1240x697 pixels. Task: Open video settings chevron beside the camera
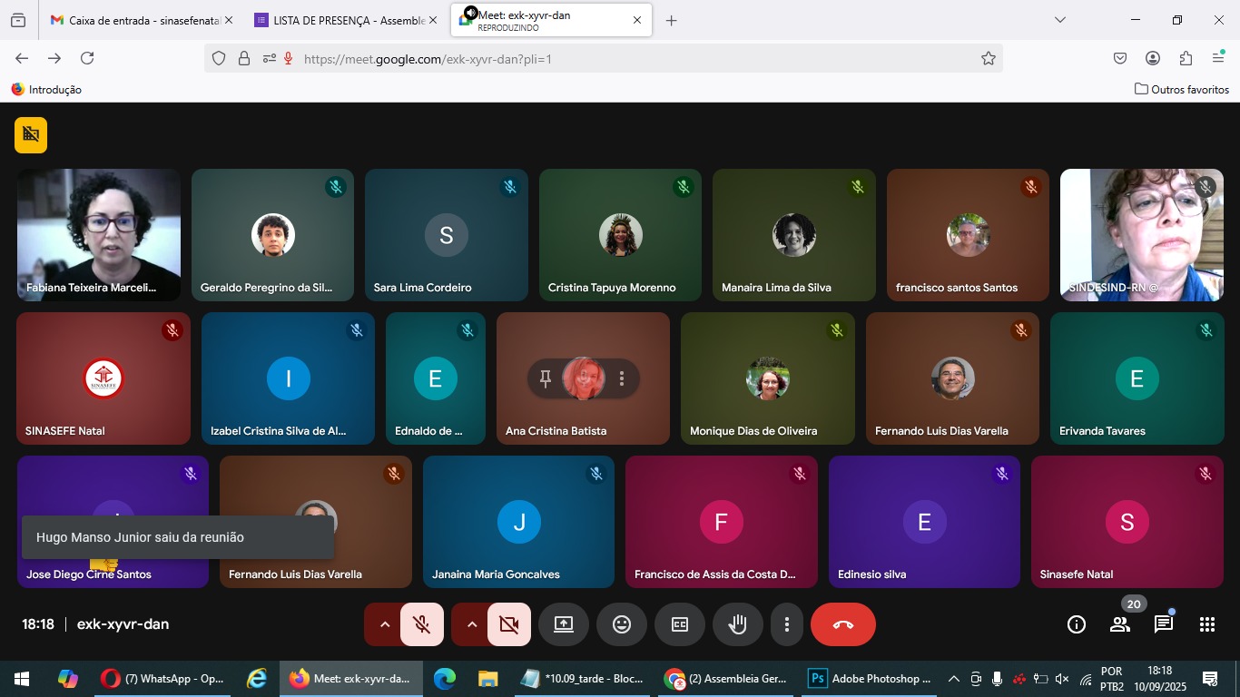pyautogui.click(x=471, y=624)
